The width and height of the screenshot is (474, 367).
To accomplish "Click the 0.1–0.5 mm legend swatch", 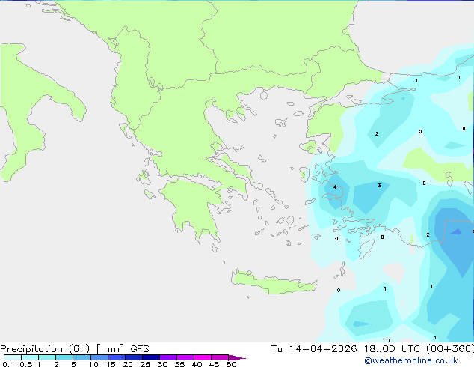I will click(13, 357).
